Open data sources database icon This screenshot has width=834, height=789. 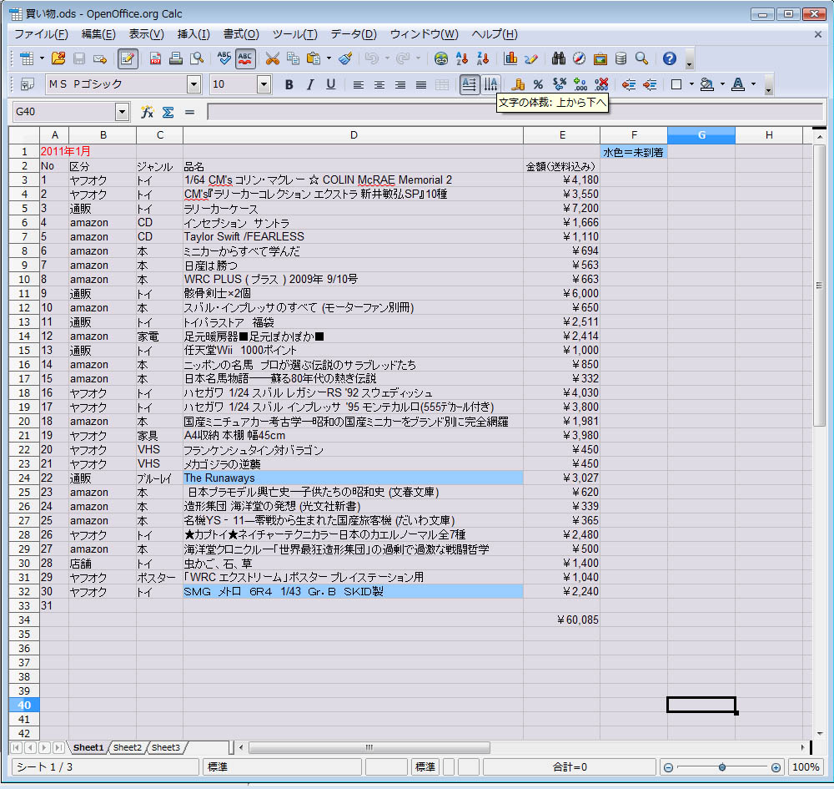[620, 58]
